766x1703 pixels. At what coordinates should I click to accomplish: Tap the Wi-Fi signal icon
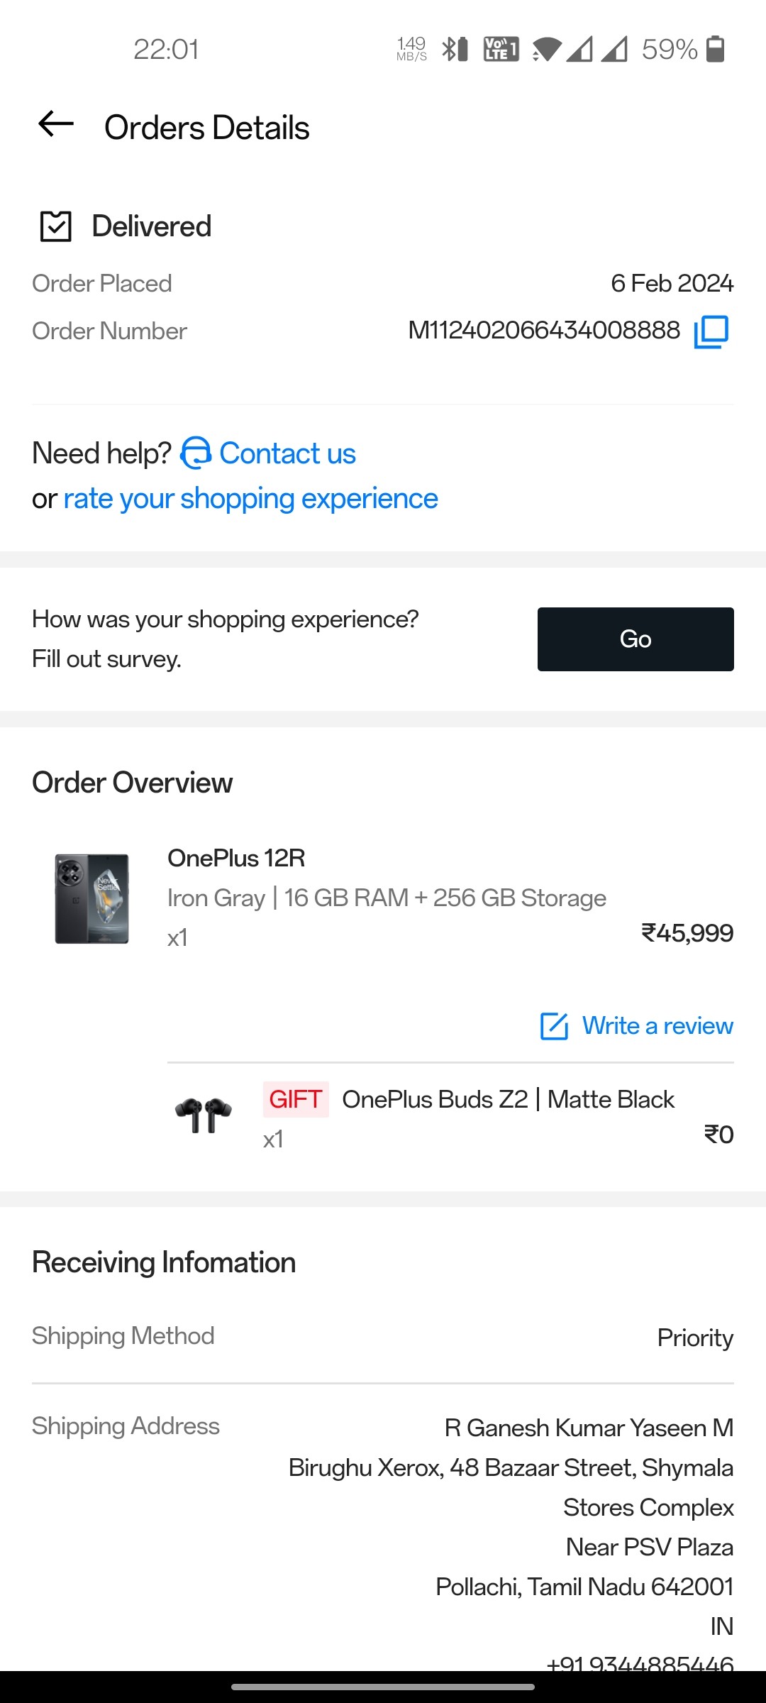point(546,50)
